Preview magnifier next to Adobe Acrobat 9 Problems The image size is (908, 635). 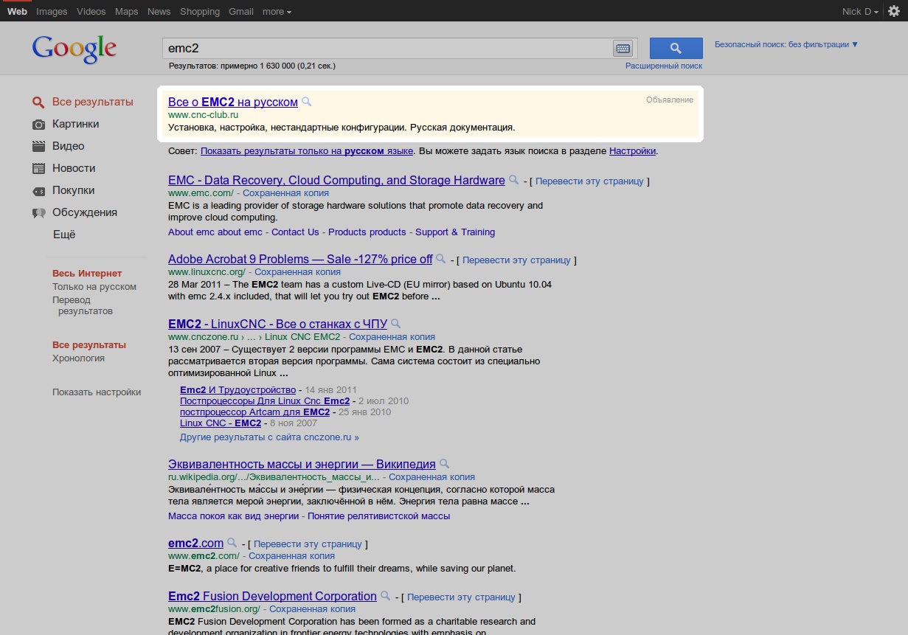pos(441,259)
